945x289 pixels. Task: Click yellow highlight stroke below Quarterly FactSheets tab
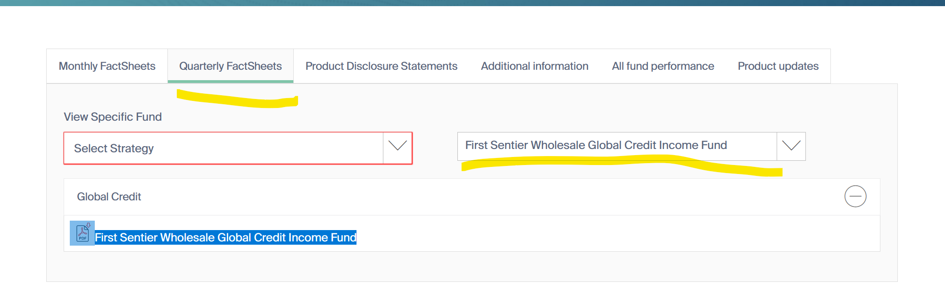236,99
